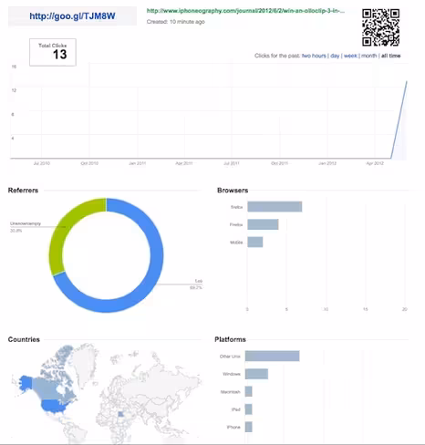425x445 pixels.
Task: Click the Platforms section heading
Action: (230, 339)
